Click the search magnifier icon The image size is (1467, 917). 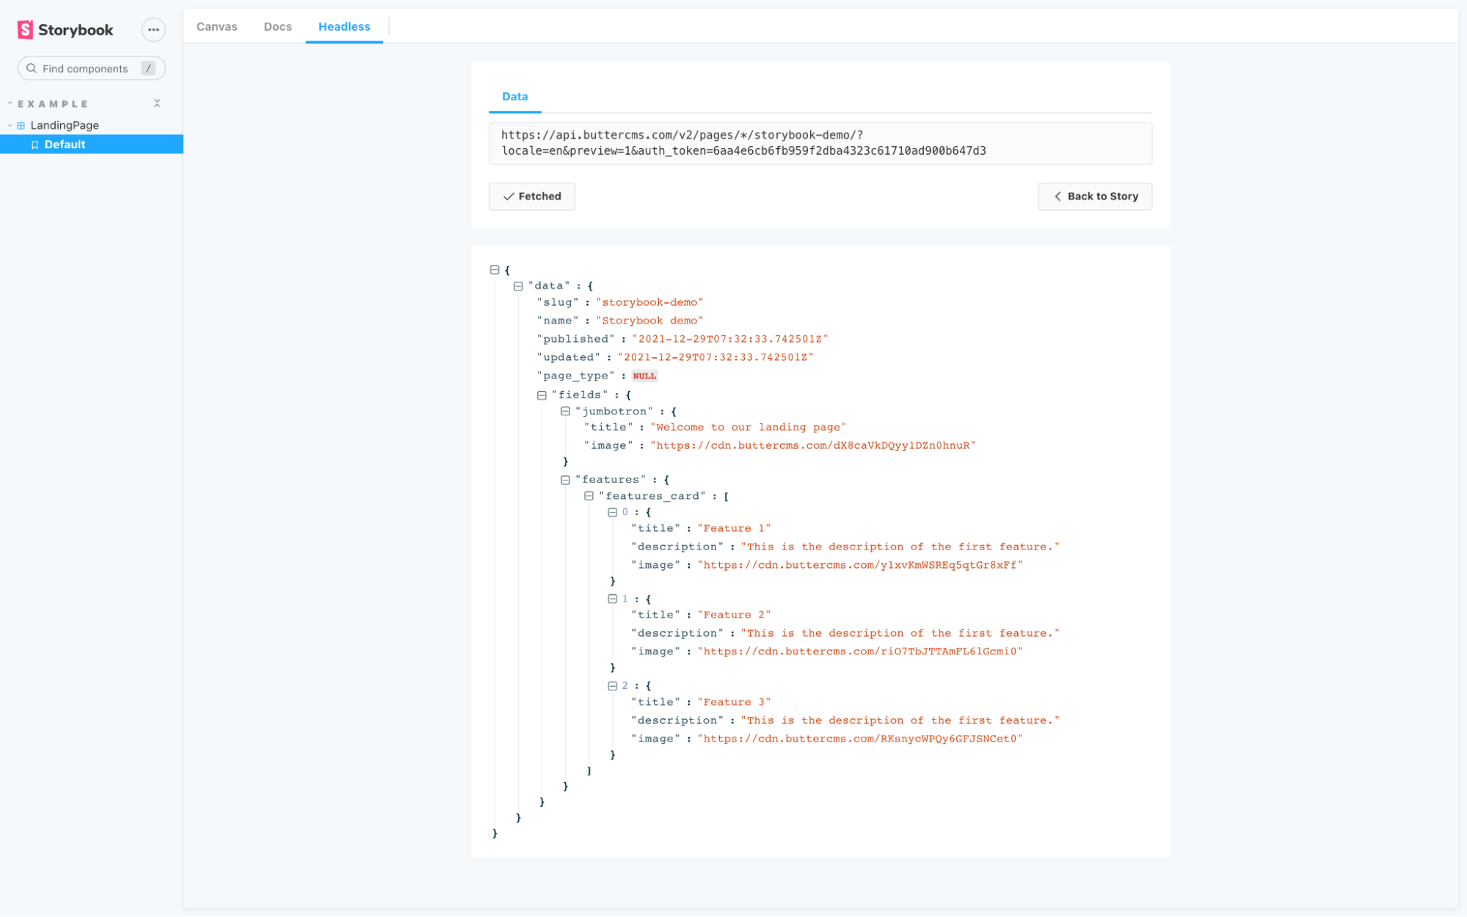pyautogui.click(x=32, y=68)
